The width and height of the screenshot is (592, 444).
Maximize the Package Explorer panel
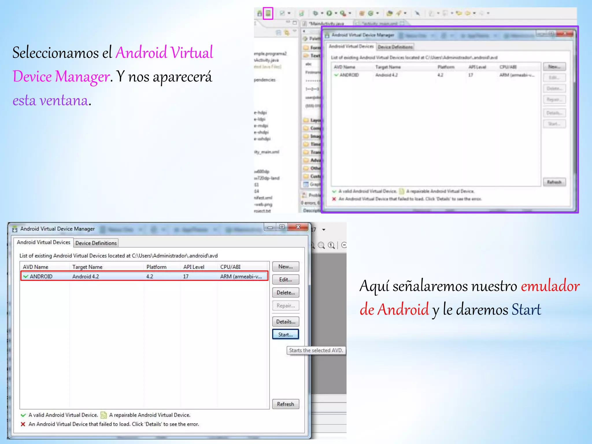click(295, 23)
